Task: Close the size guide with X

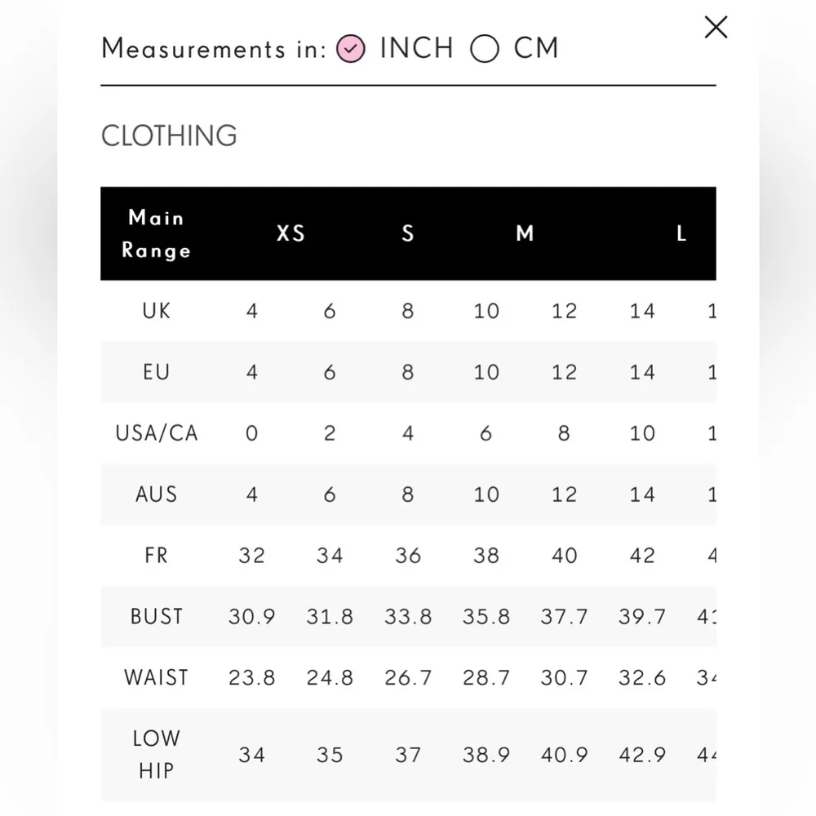Action: point(716,28)
